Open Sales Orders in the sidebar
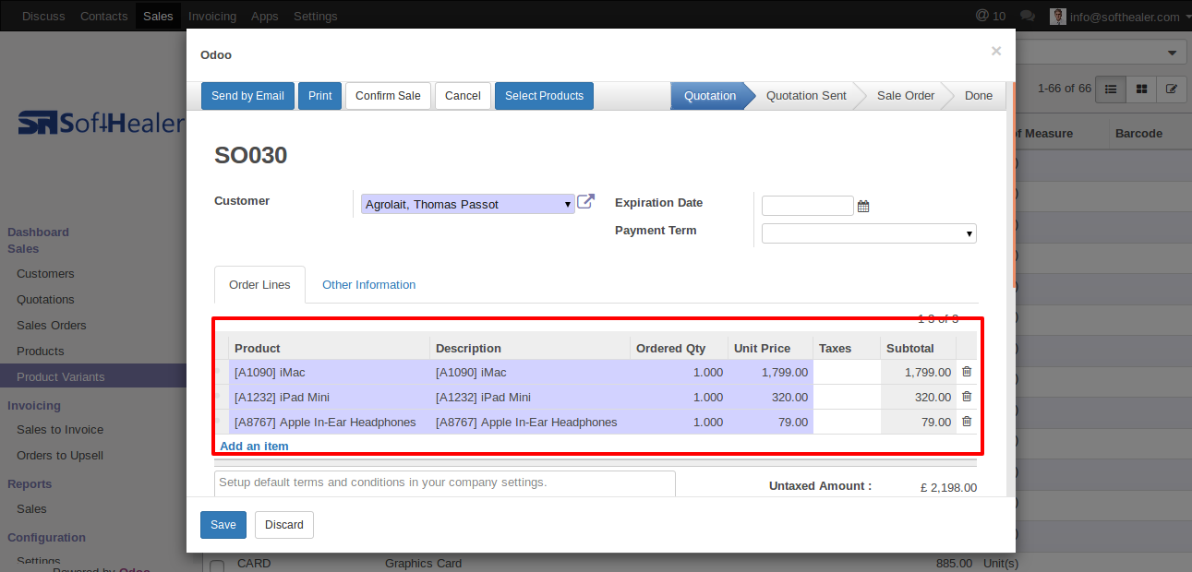The image size is (1192, 572). pos(52,326)
